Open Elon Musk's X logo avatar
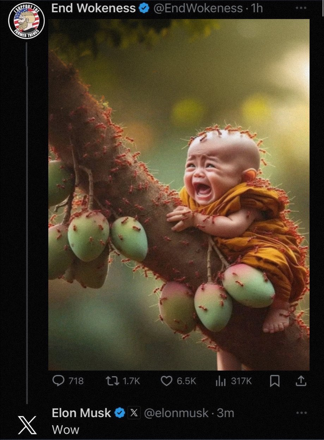The image size is (324, 440). [27, 425]
